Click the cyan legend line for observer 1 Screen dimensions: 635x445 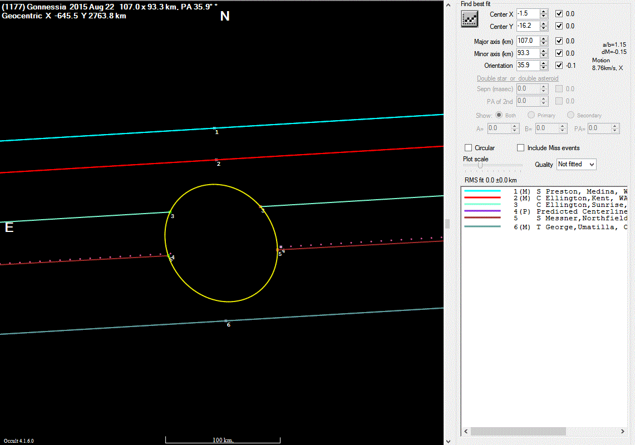coord(483,191)
